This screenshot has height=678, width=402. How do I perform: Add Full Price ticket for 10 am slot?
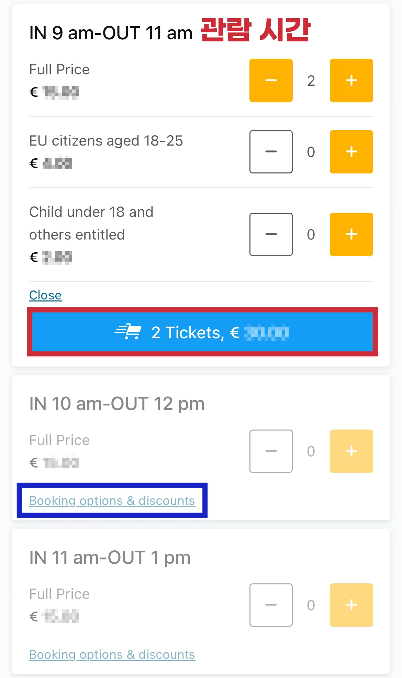click(x=351, y=451)
